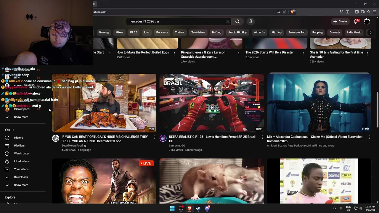Expand the You section header chevron
The width and height of the screenshot is (379, 213).
tap(13, 130)
